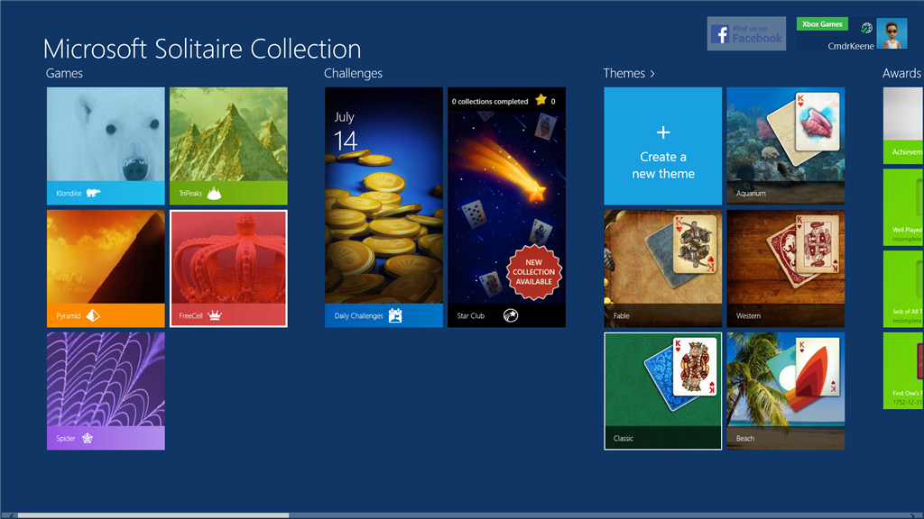
Task: Apply the Beach theme
Action: pyautogui.click(x=786, y=391)
